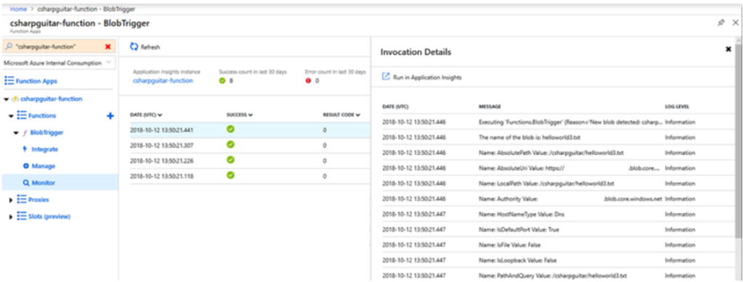Collapse the csharpguitar-function tree node

point(6,99)
